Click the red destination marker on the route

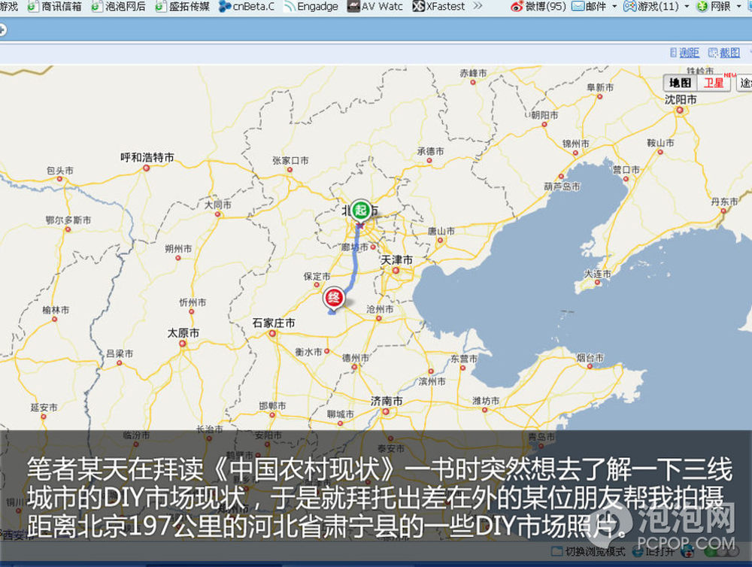[334, 298]
